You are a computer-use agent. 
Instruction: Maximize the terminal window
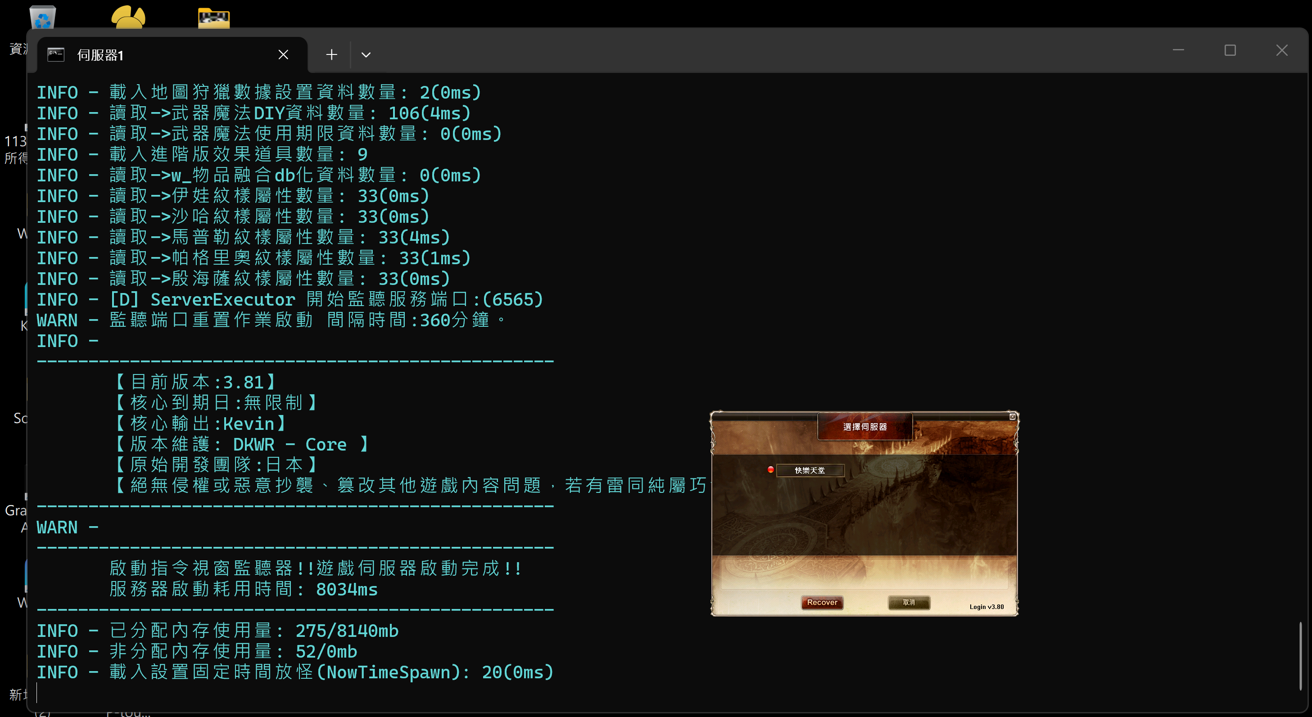coord(1230,50)
